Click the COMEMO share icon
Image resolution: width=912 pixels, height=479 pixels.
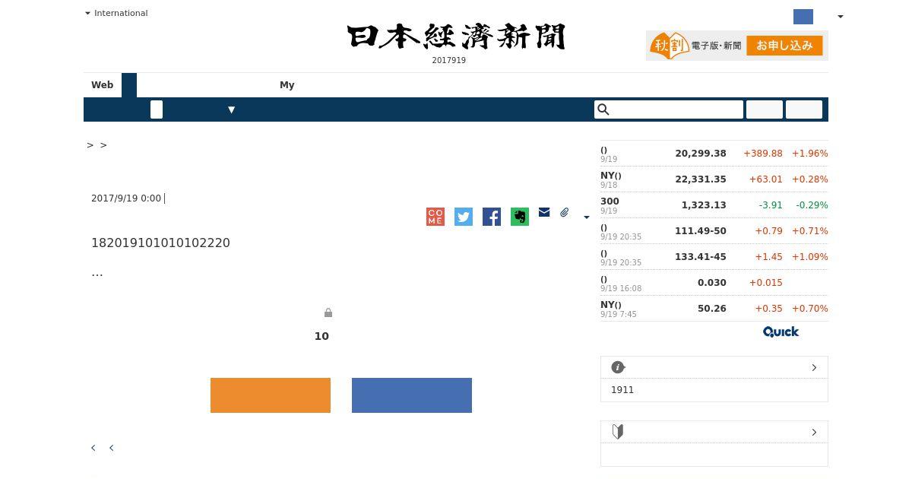point(435,217)
